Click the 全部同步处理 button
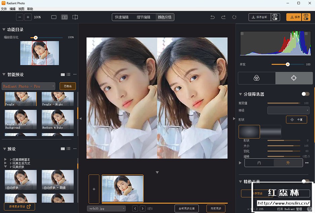Viewport: 315px width, 213px height. point(187,209)
